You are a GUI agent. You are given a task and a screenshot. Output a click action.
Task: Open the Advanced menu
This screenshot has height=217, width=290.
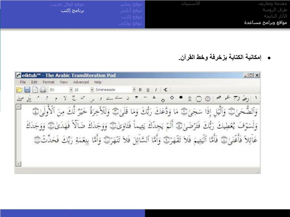[81, 82]
